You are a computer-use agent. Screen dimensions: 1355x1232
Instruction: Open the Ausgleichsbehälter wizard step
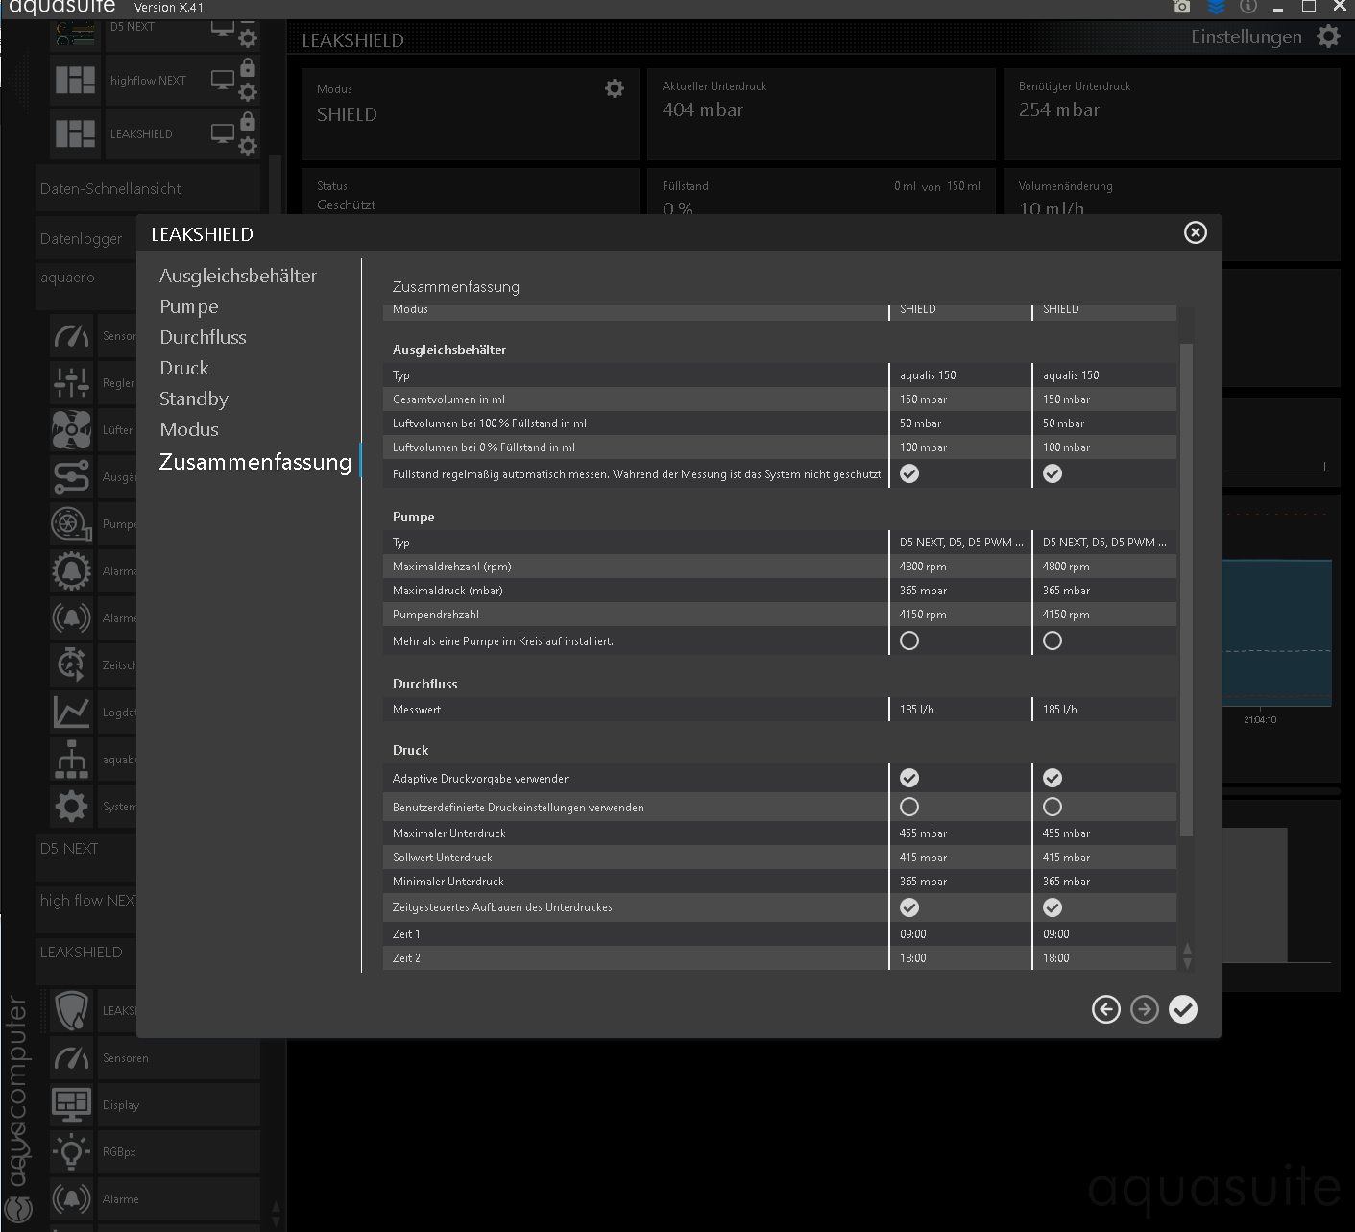click(x=238, y=276)
